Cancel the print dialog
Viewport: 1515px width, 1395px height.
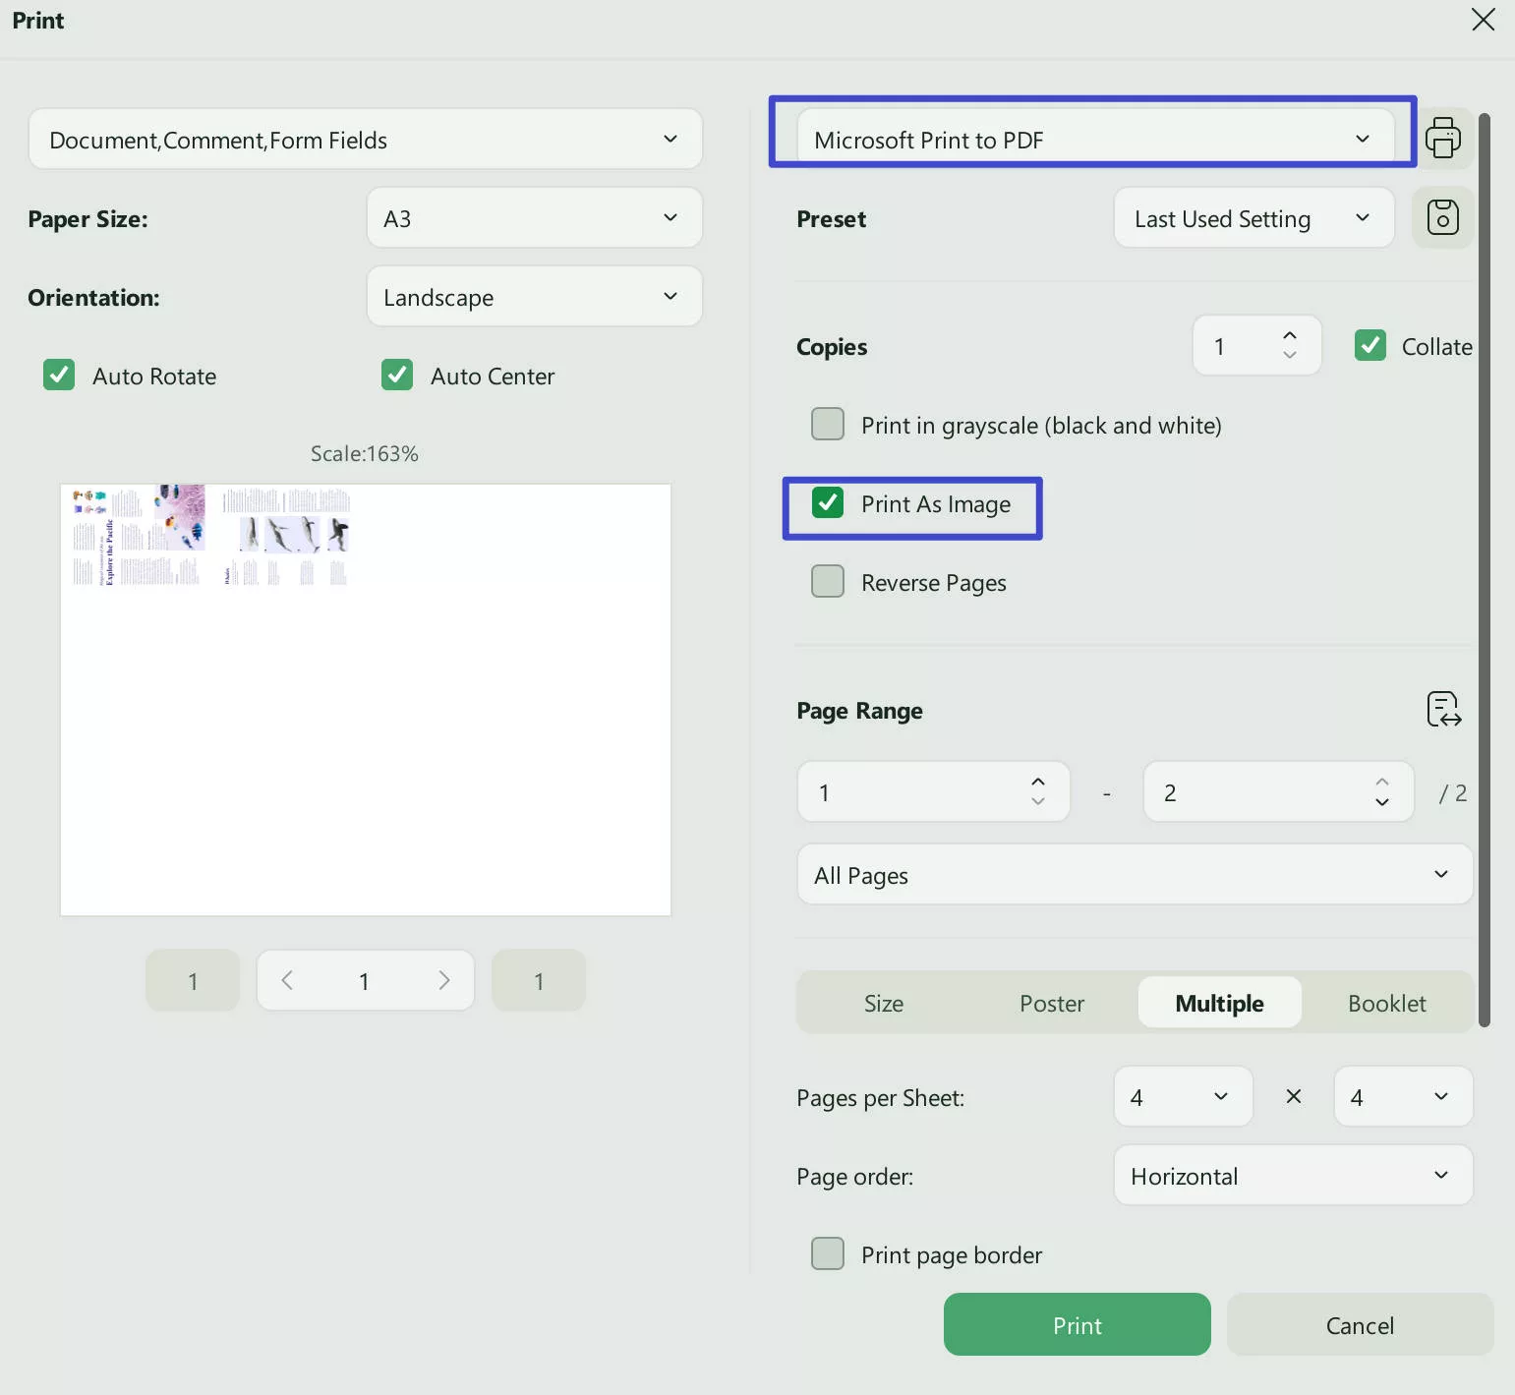point(1361,1324)
